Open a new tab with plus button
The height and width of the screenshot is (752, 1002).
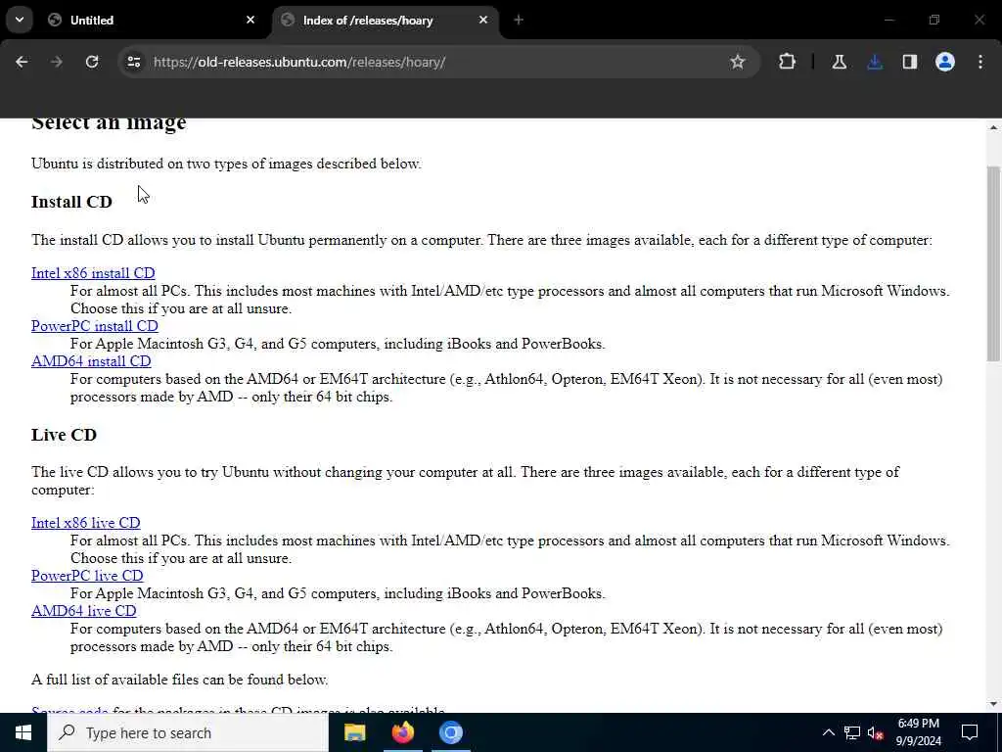click(x=519, y=20)
